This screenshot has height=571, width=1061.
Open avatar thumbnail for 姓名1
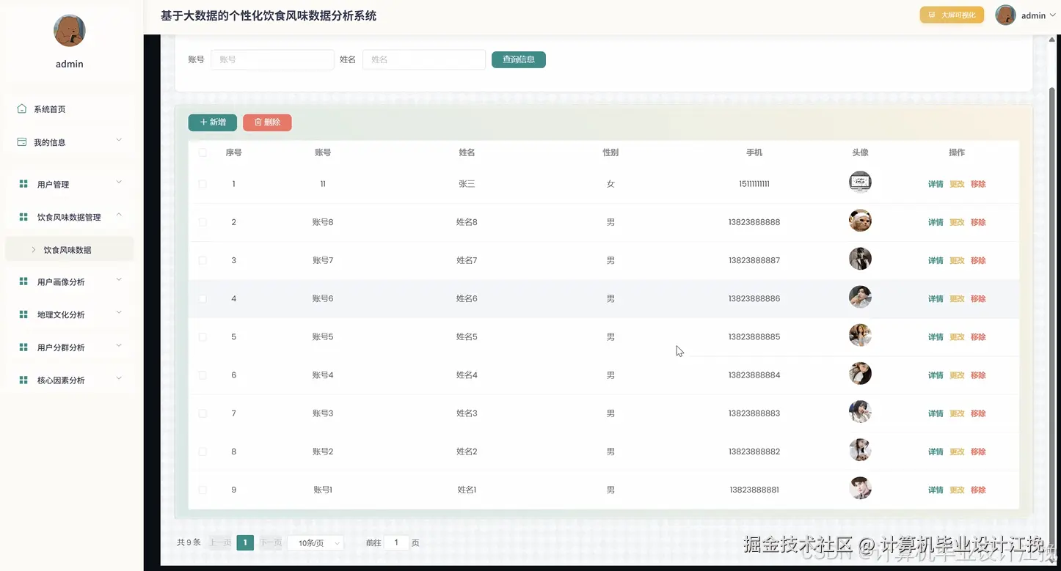(860, 488)
